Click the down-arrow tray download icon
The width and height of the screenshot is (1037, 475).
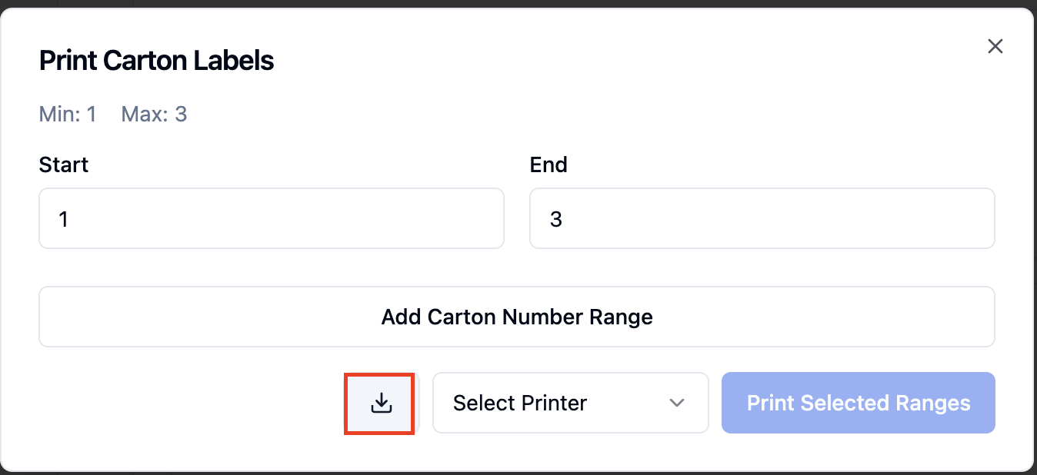(x=382, y=403)
